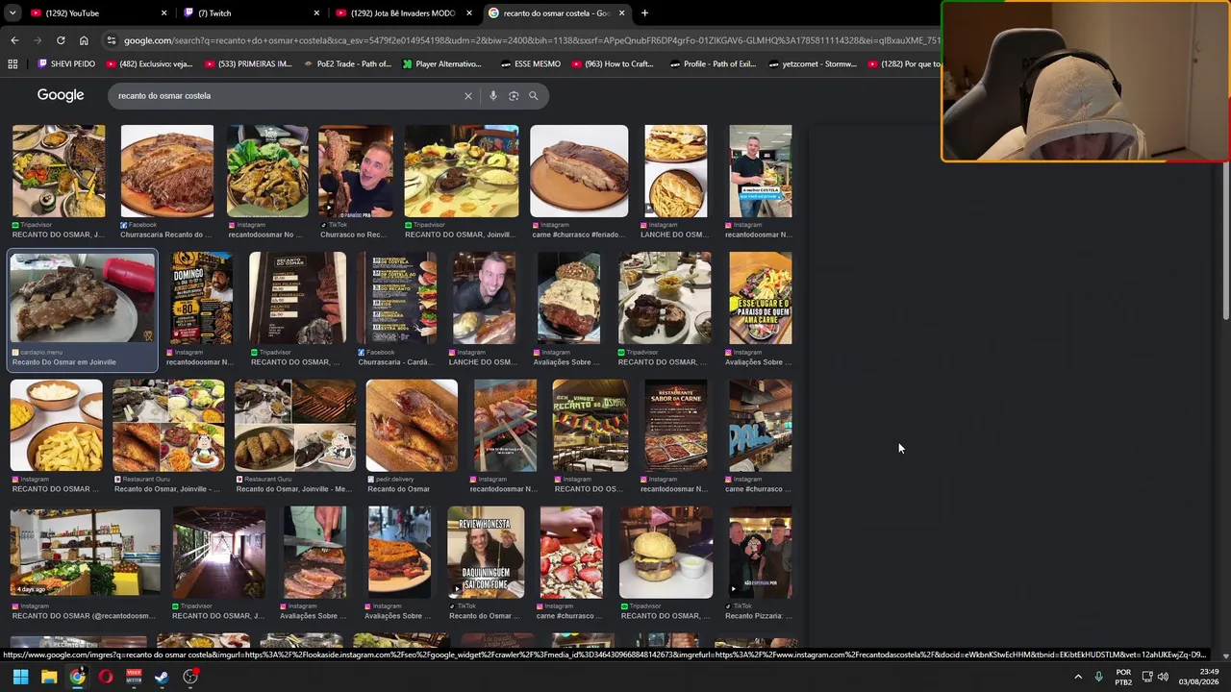The width and height of the screenshot is (1231, 692).
Task: Go to the Google homepage via logo
Action: (61, 95)
